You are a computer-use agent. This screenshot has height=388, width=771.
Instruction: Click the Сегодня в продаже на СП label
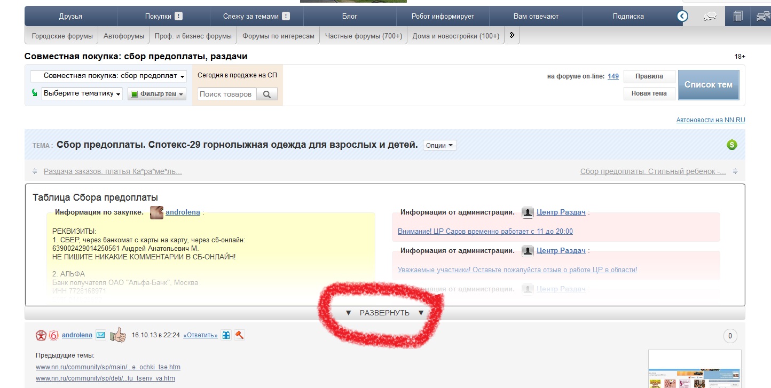click(237, 75)
